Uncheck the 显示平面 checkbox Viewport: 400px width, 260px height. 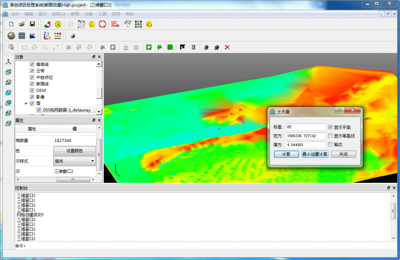pos(330,127)
